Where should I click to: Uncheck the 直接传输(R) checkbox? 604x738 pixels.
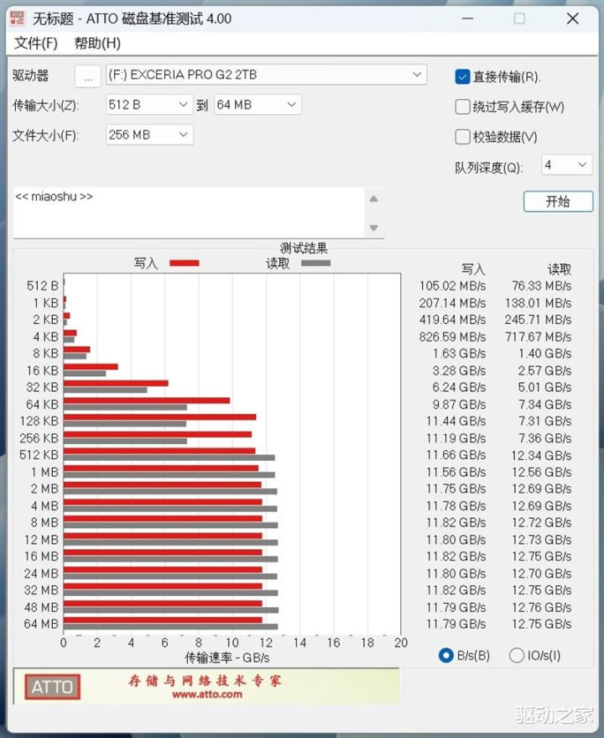coord(462,76)
